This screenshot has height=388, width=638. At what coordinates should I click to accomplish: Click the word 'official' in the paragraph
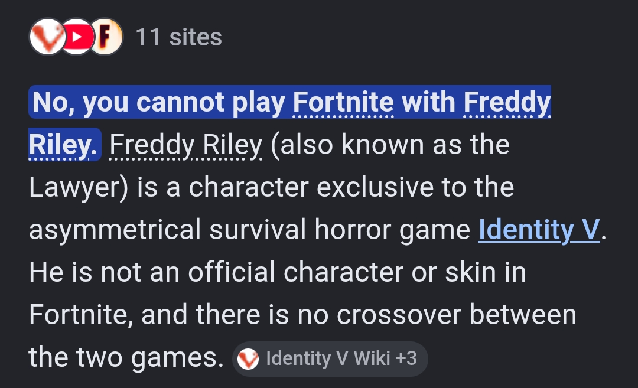point(231,272)
